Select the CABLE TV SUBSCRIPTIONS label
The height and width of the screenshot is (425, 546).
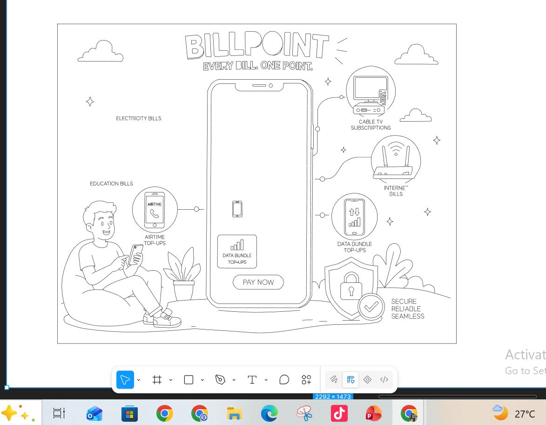coord(371,124)
